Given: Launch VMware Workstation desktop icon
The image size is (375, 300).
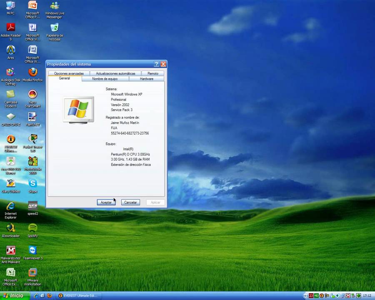Looking at the screenshot, I should pyautogui.click(x=32, y=277).
